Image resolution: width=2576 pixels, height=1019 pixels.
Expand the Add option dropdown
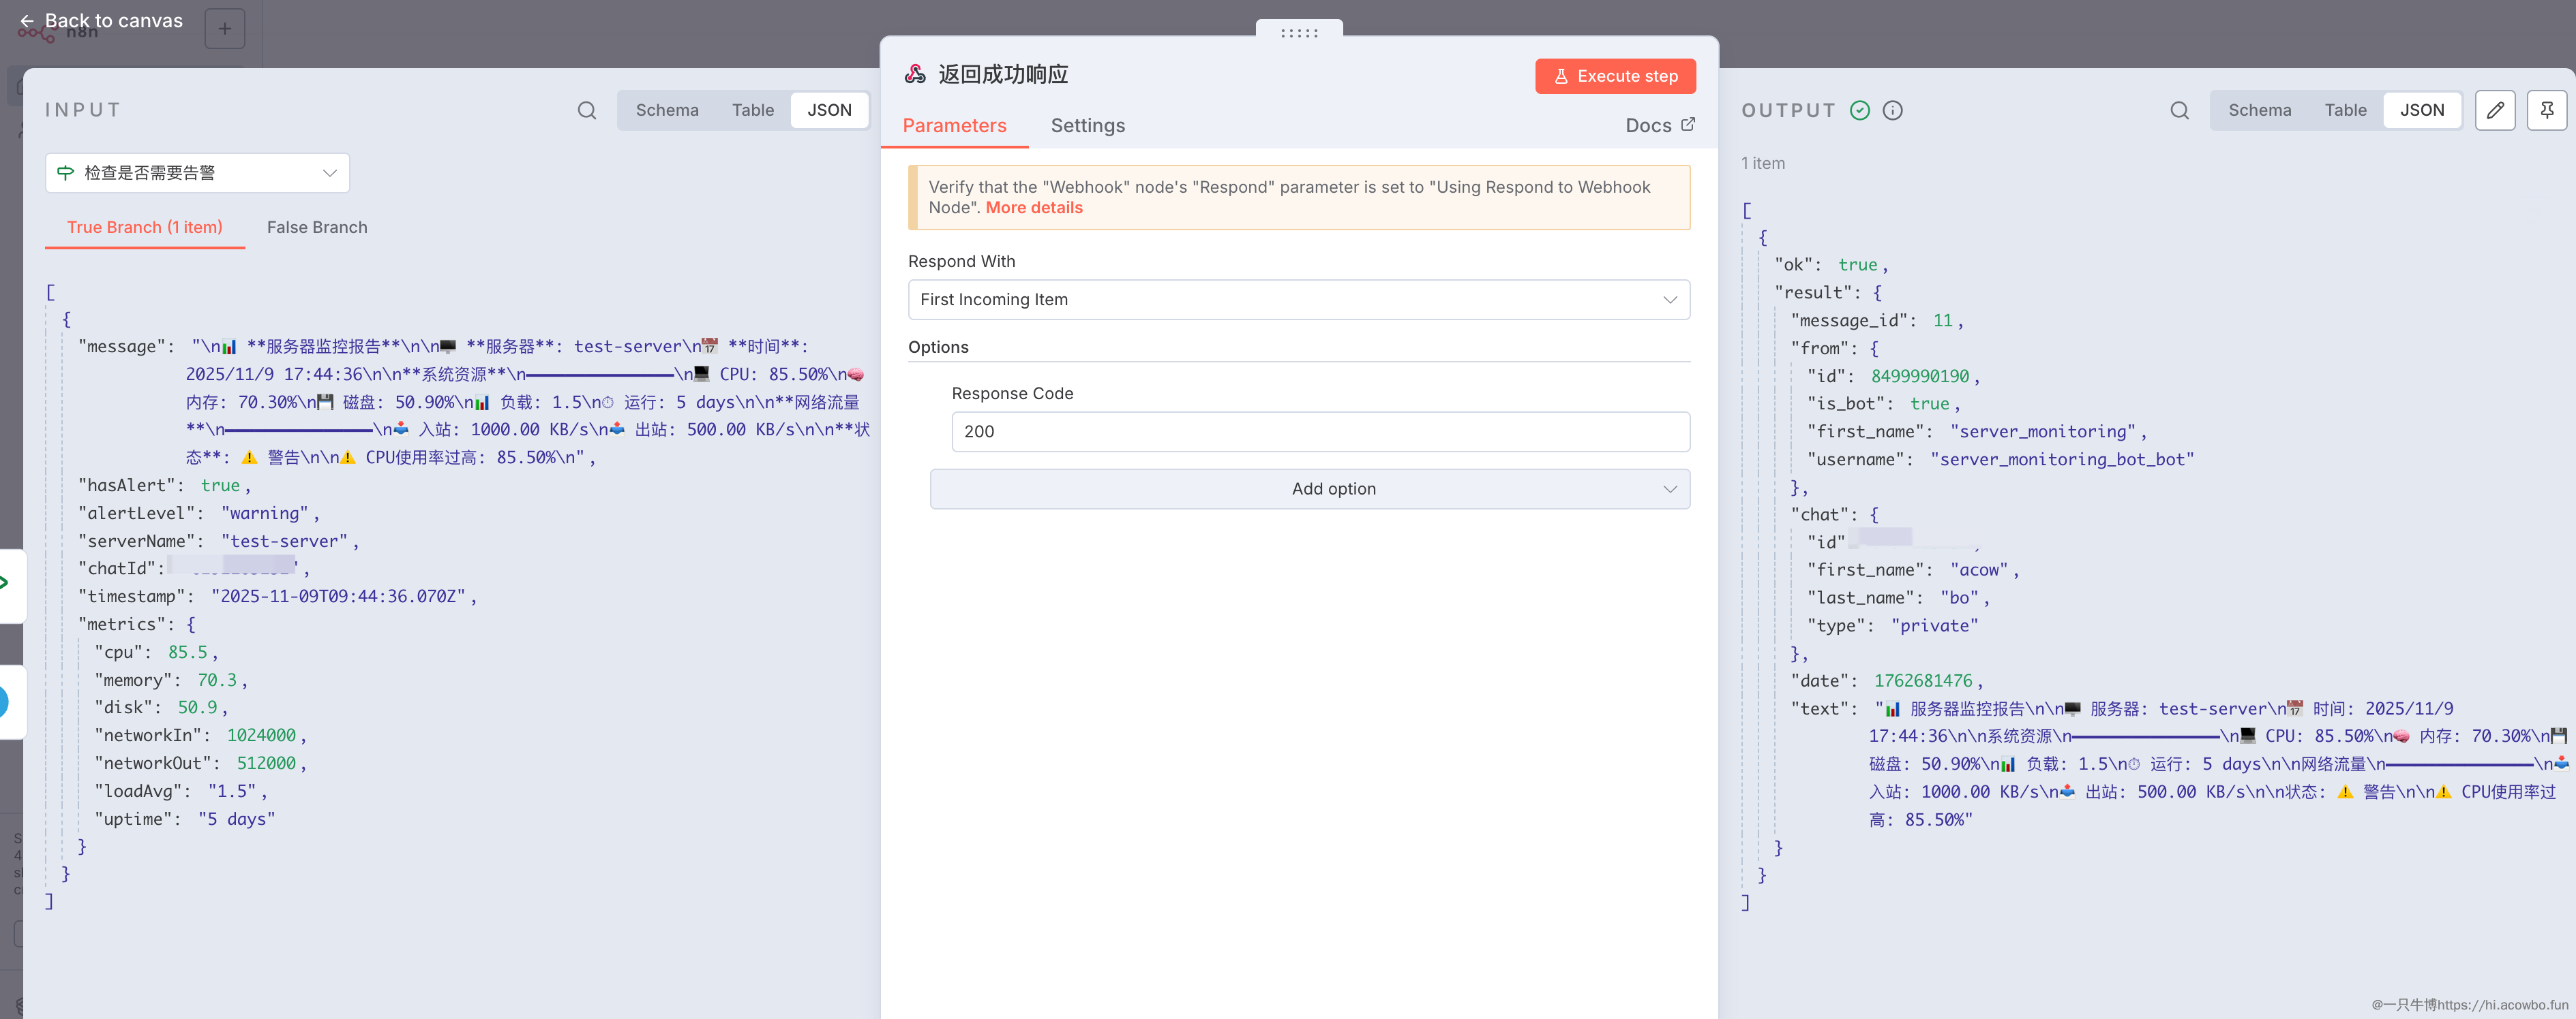coord(1309,488)
